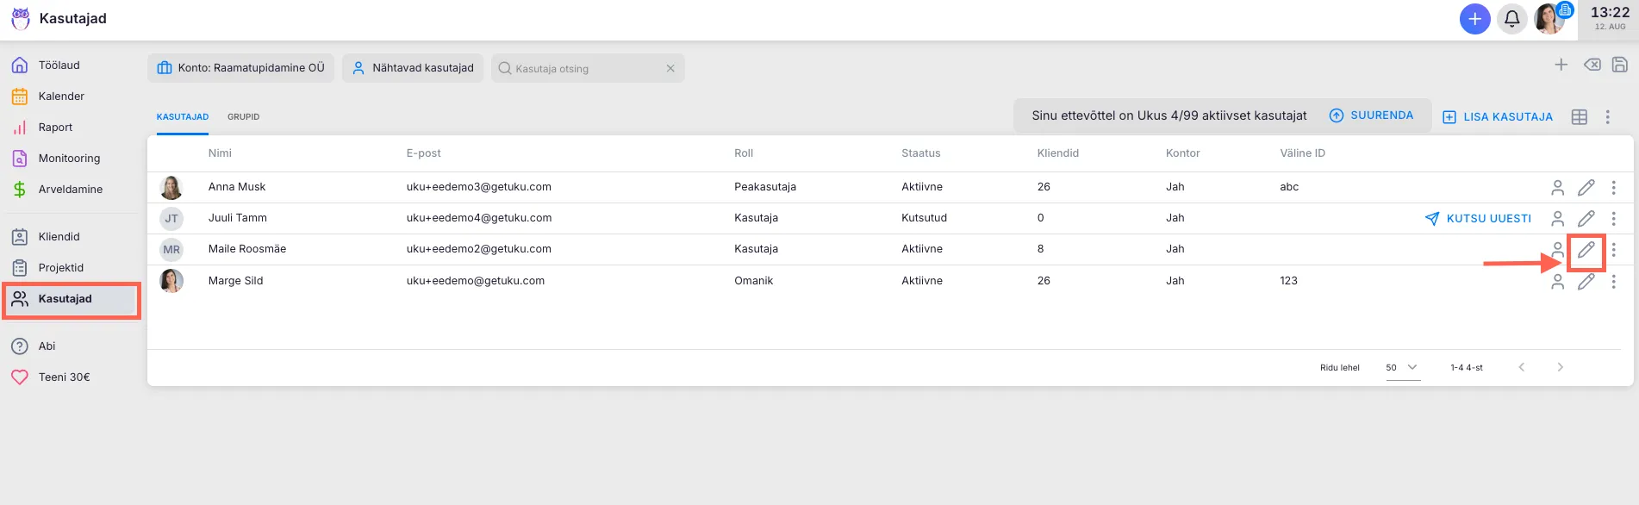This screenshot has width=1639, height=505.
Task: Expand rows per page dropdown
Action: coord(1402,367)
